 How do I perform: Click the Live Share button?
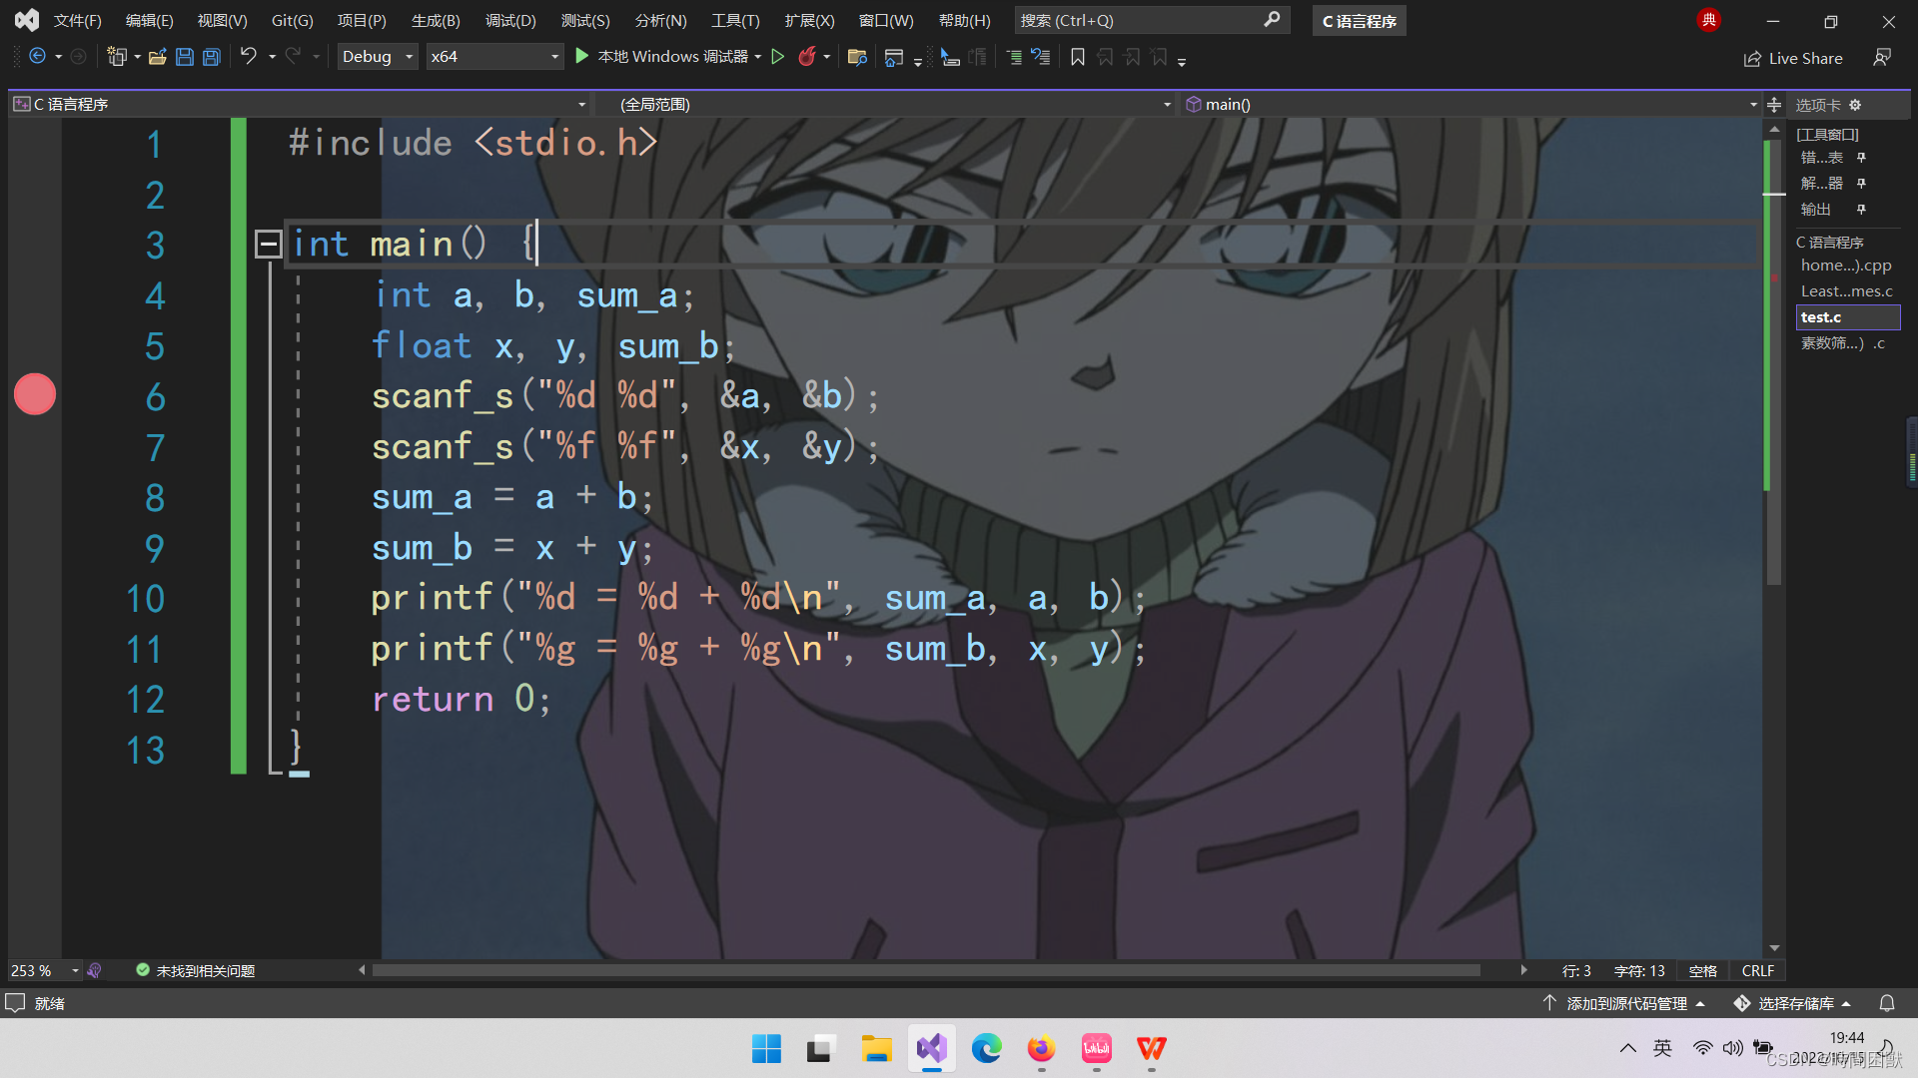[1793, 58]
